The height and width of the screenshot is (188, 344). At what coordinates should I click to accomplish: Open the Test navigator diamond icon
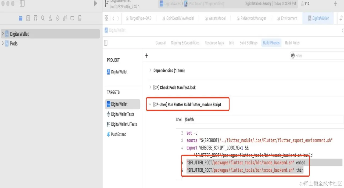(x=58, y=18)
